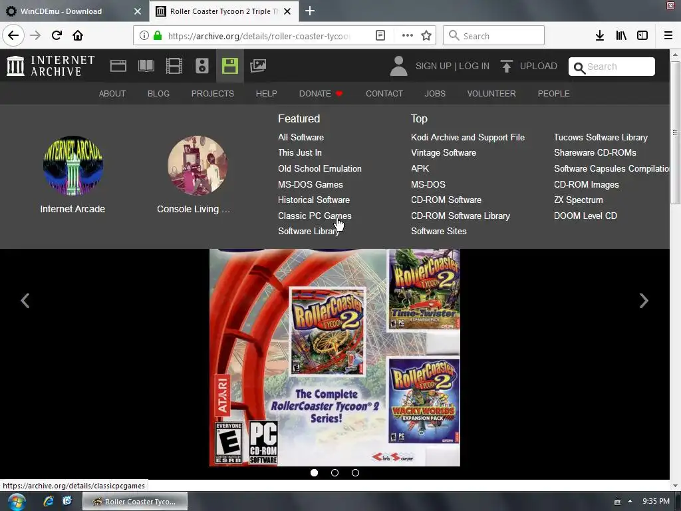Viewport: 681px width, 511px height.
Task: Open Internet Explorer from taskbar
Action: (x=48, y=501)
